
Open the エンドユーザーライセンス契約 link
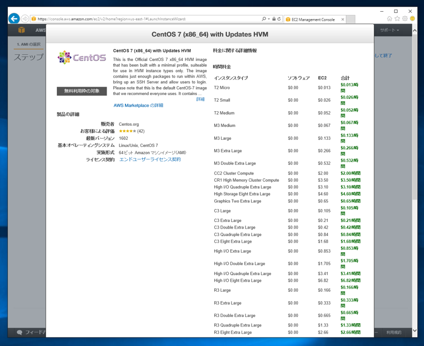point(150,159)
